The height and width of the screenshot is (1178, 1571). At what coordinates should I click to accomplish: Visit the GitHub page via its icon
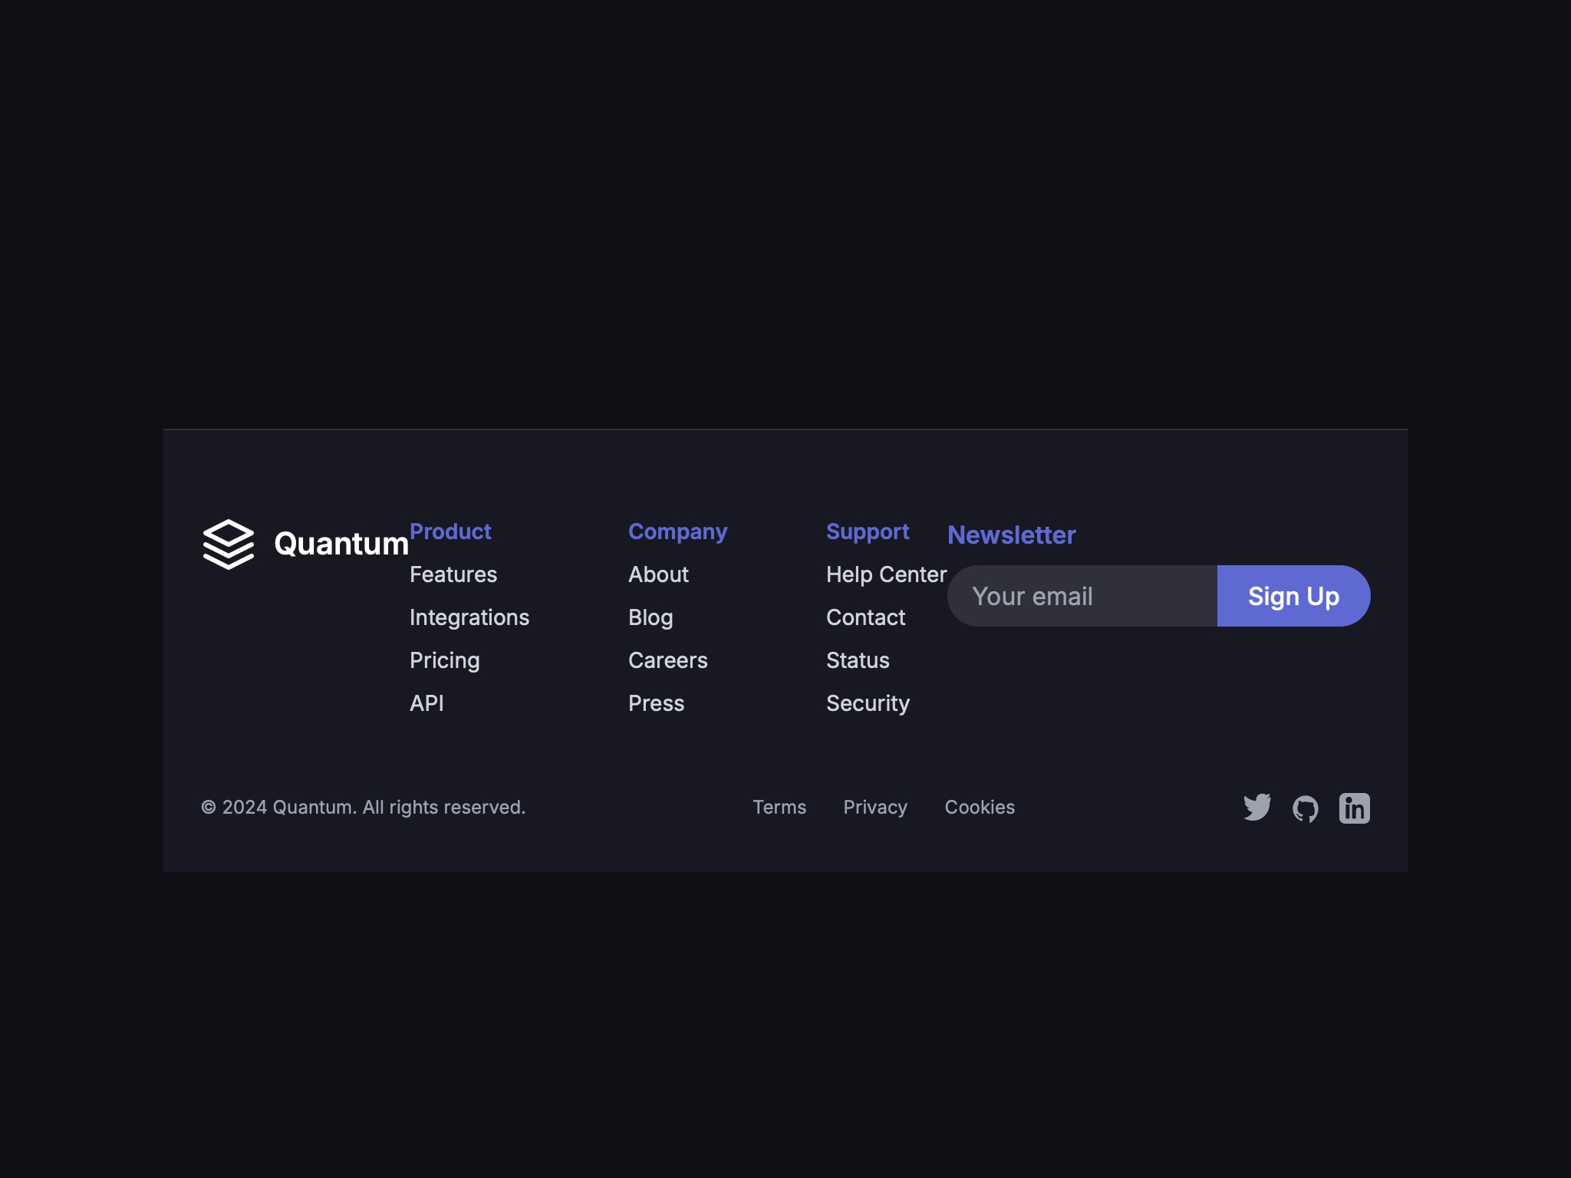1306,807
